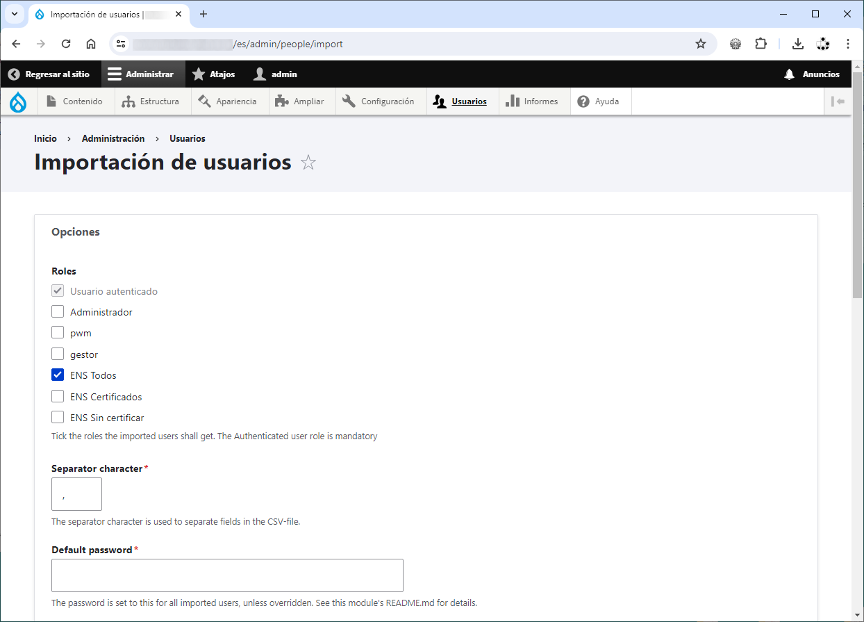Image resolution: width=864 pixels, height=622 pixels.
Task: Uncheck the ENS Todos role
Action: click(58, 375)
